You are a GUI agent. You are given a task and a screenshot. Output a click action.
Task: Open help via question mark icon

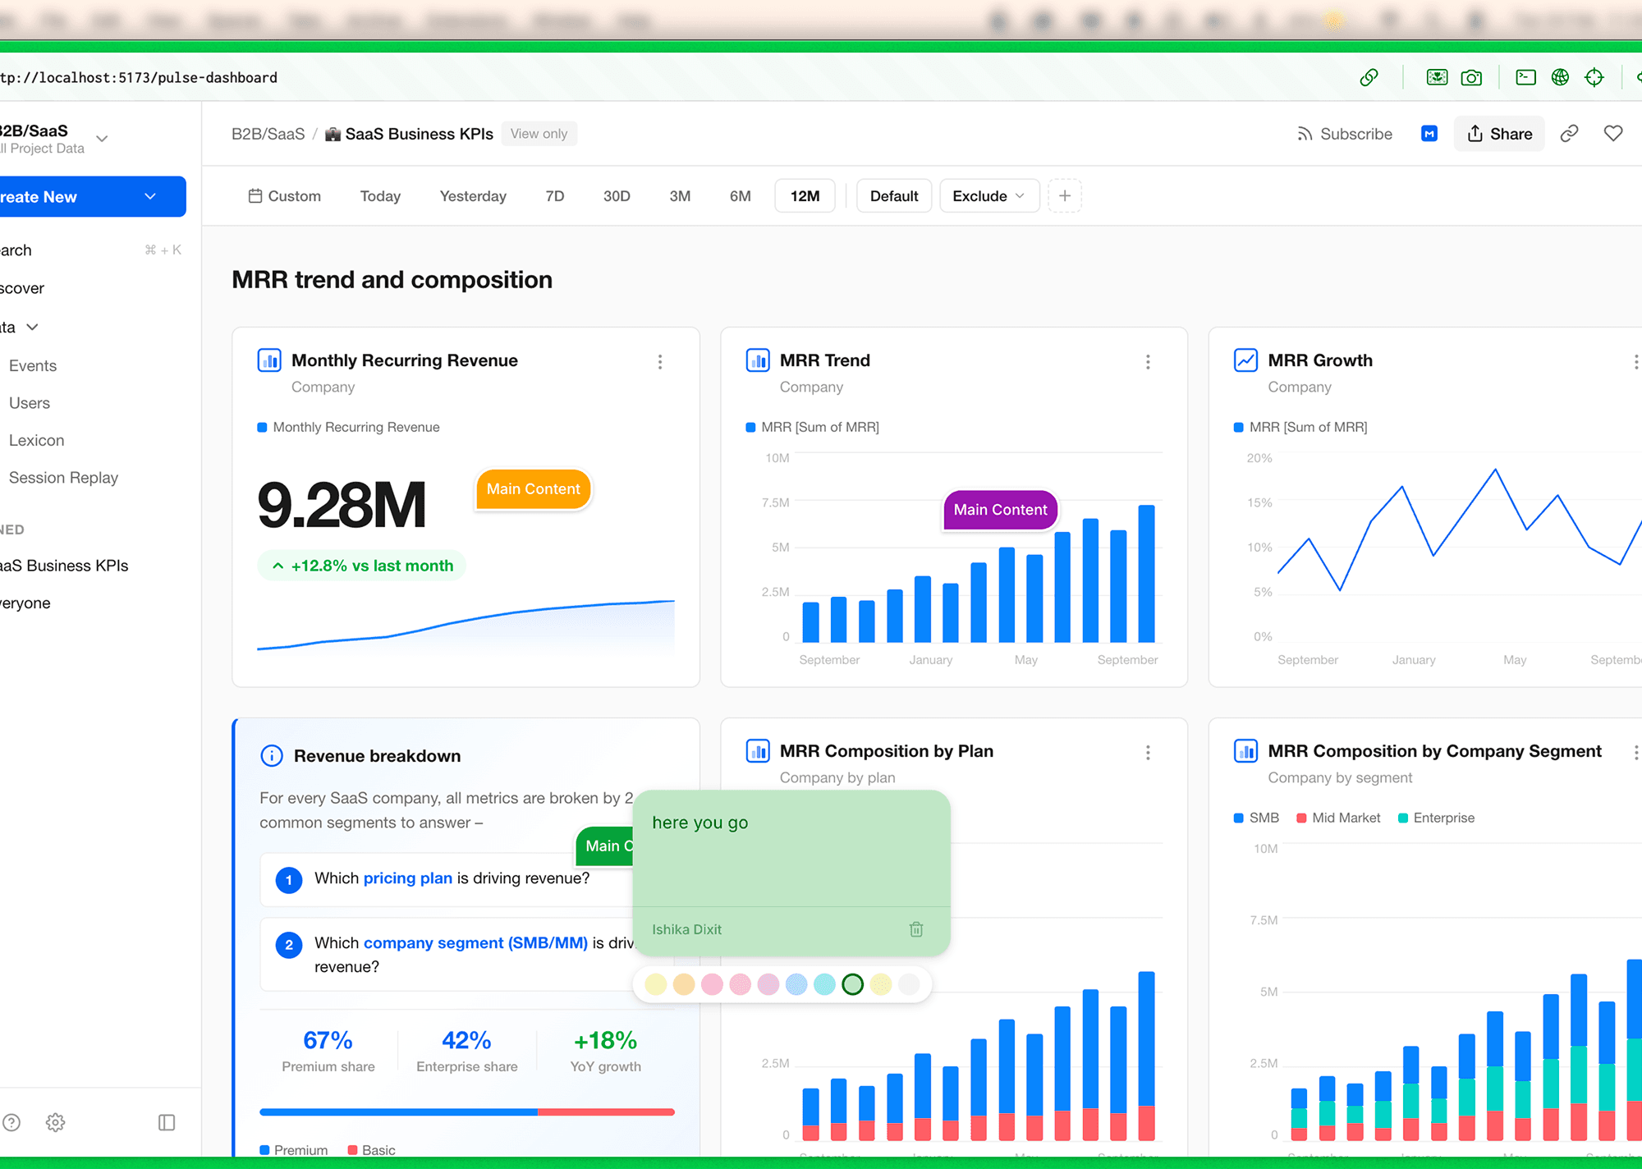click(11, 1122)
